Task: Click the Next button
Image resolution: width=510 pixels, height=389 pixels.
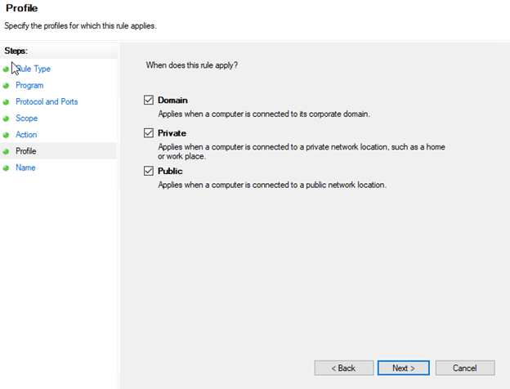Action: (403, 368)
